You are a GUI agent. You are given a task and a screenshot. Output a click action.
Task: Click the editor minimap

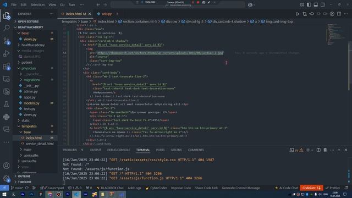pos(336,34)
